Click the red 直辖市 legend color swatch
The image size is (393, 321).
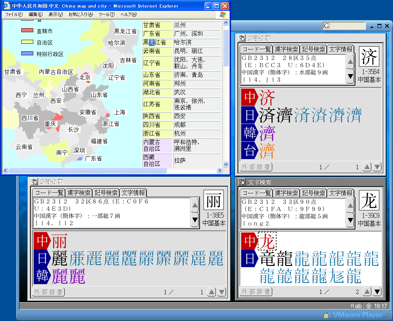pyautogui.click(x=27, y=31)
